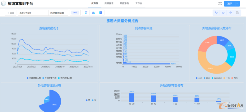Enter fullscreen with the expand arrows icon
Viewport: 246px width, 112px height.
[220, 4]
